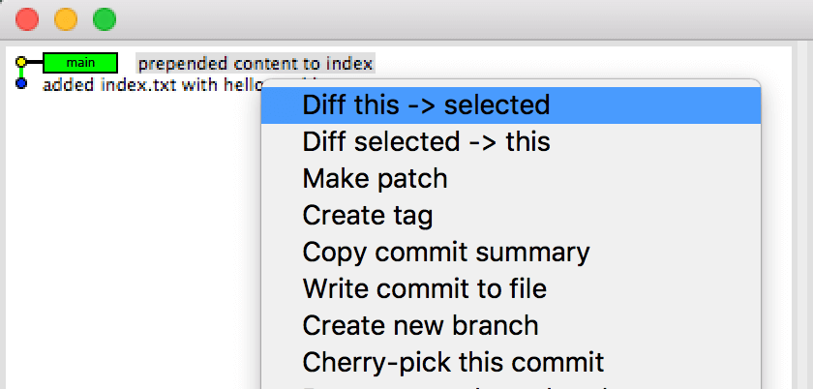813x389 pixels.
Task: Pick 'Create tag' in context menu
Action: click(x=367, y=215)
